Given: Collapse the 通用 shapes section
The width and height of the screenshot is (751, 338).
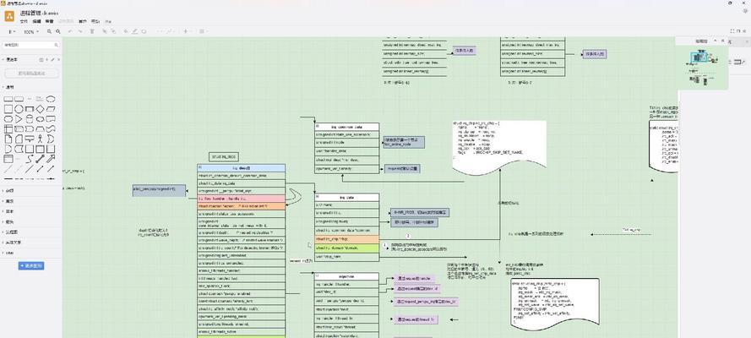Looking at the screenshot, I should click(9, 87).
